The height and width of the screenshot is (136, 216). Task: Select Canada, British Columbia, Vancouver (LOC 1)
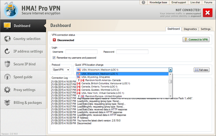click(x=122, y=83)
